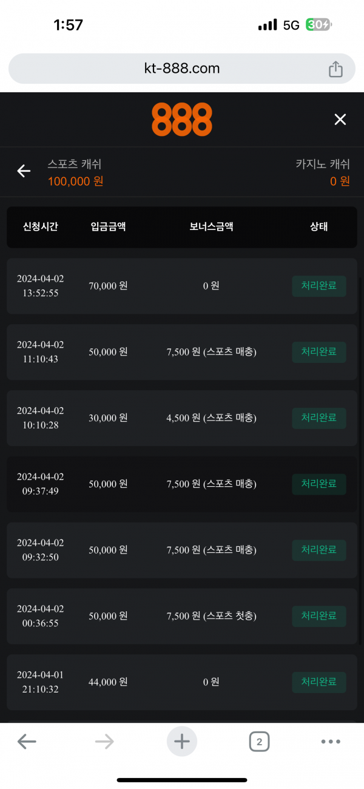Image resolution: width=364 pixels, height=789 pixels.
Task: Tap the white back arrow beside 스포츠 캐쉬
Action: click(24, 171)
